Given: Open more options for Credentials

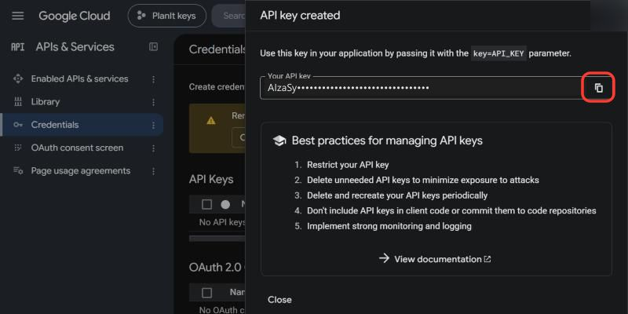Looking at the screenshot, I should (153, 126).
